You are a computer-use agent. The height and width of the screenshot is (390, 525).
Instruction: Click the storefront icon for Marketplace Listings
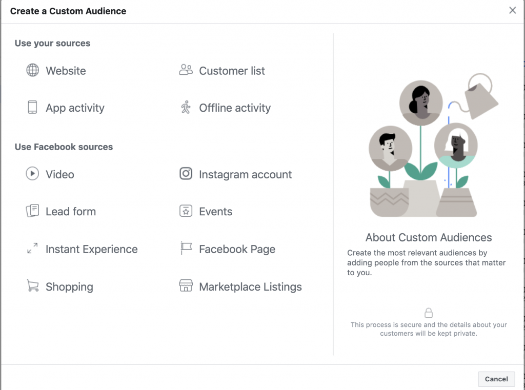[x=186, y=285]
